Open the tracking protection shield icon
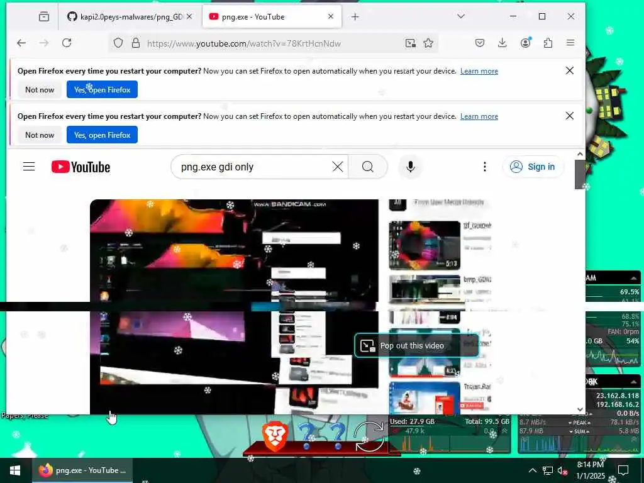Screen dimensions: 644x483 click(x=118, y=43)
